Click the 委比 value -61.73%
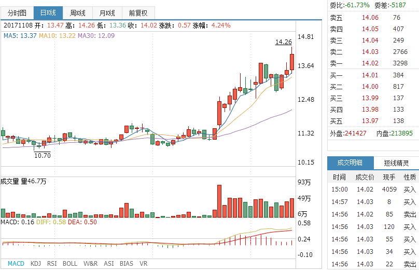 point(357,5)
